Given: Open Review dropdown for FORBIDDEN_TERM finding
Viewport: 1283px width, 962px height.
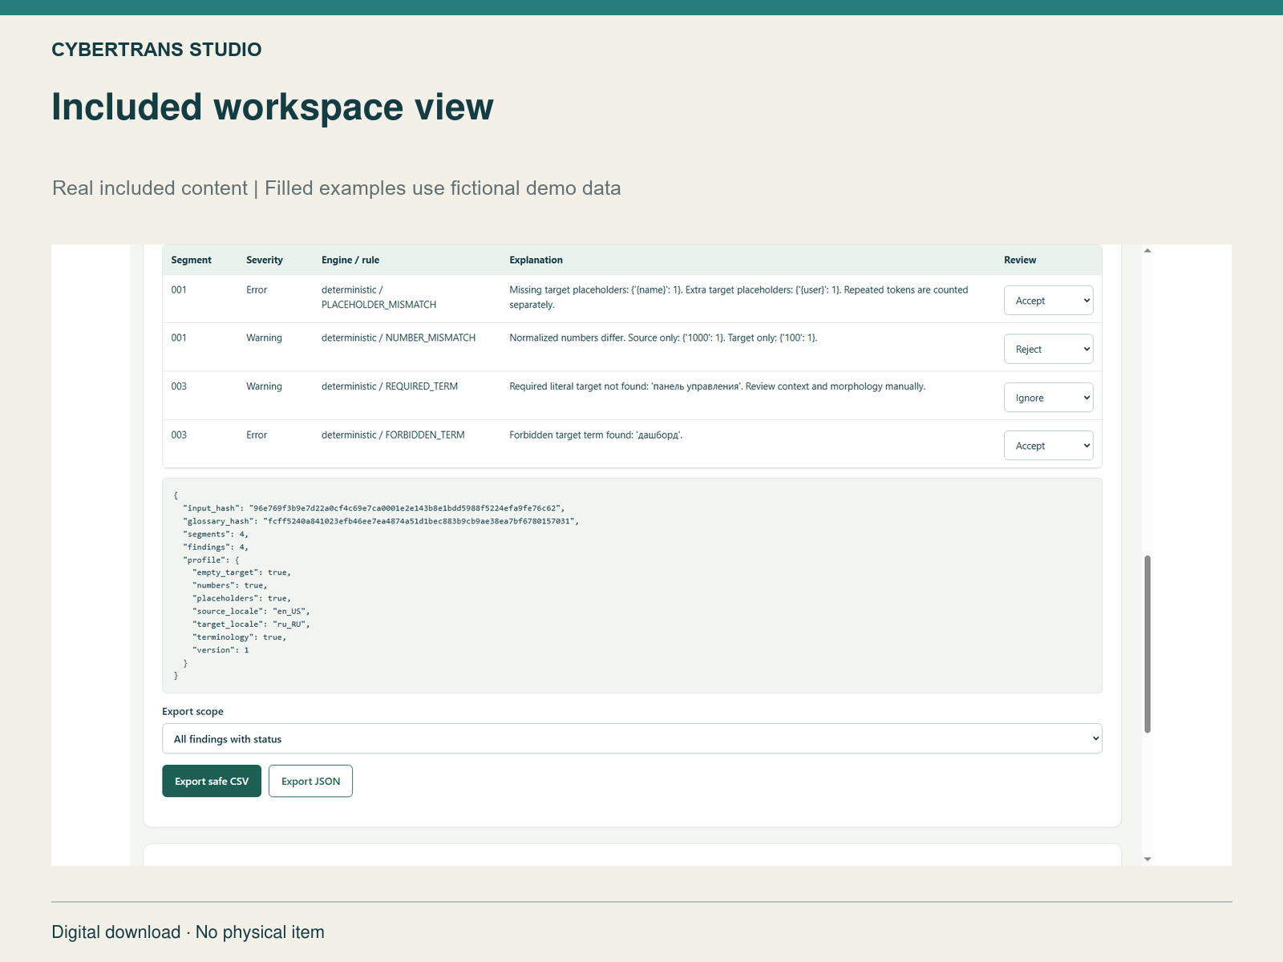Looking at the screenshot, I should point(1048,446).
